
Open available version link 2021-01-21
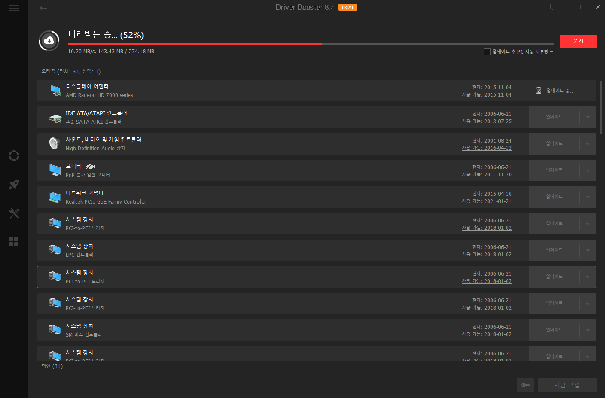(487, 201)
